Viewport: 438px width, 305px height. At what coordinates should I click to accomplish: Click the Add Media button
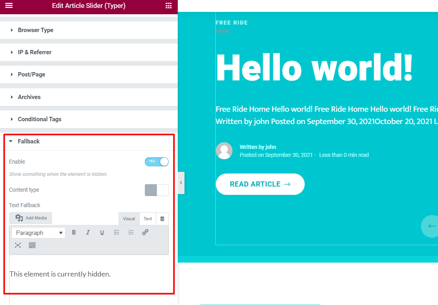pyautogui.click(x=31, y=218)
